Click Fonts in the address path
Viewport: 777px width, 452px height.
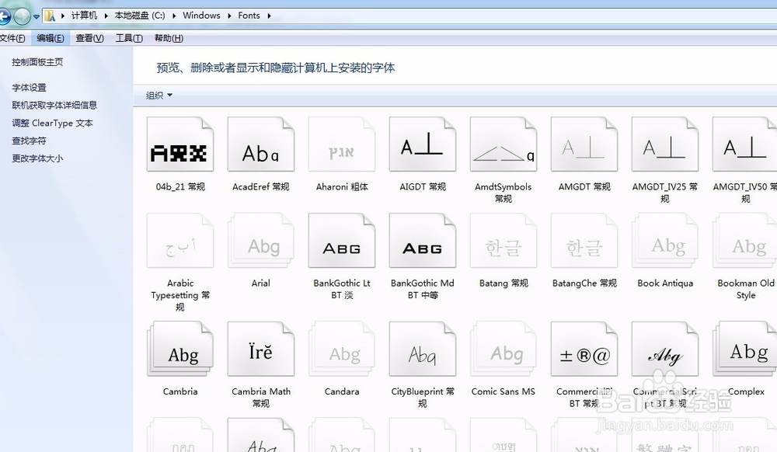coord(249,16)
